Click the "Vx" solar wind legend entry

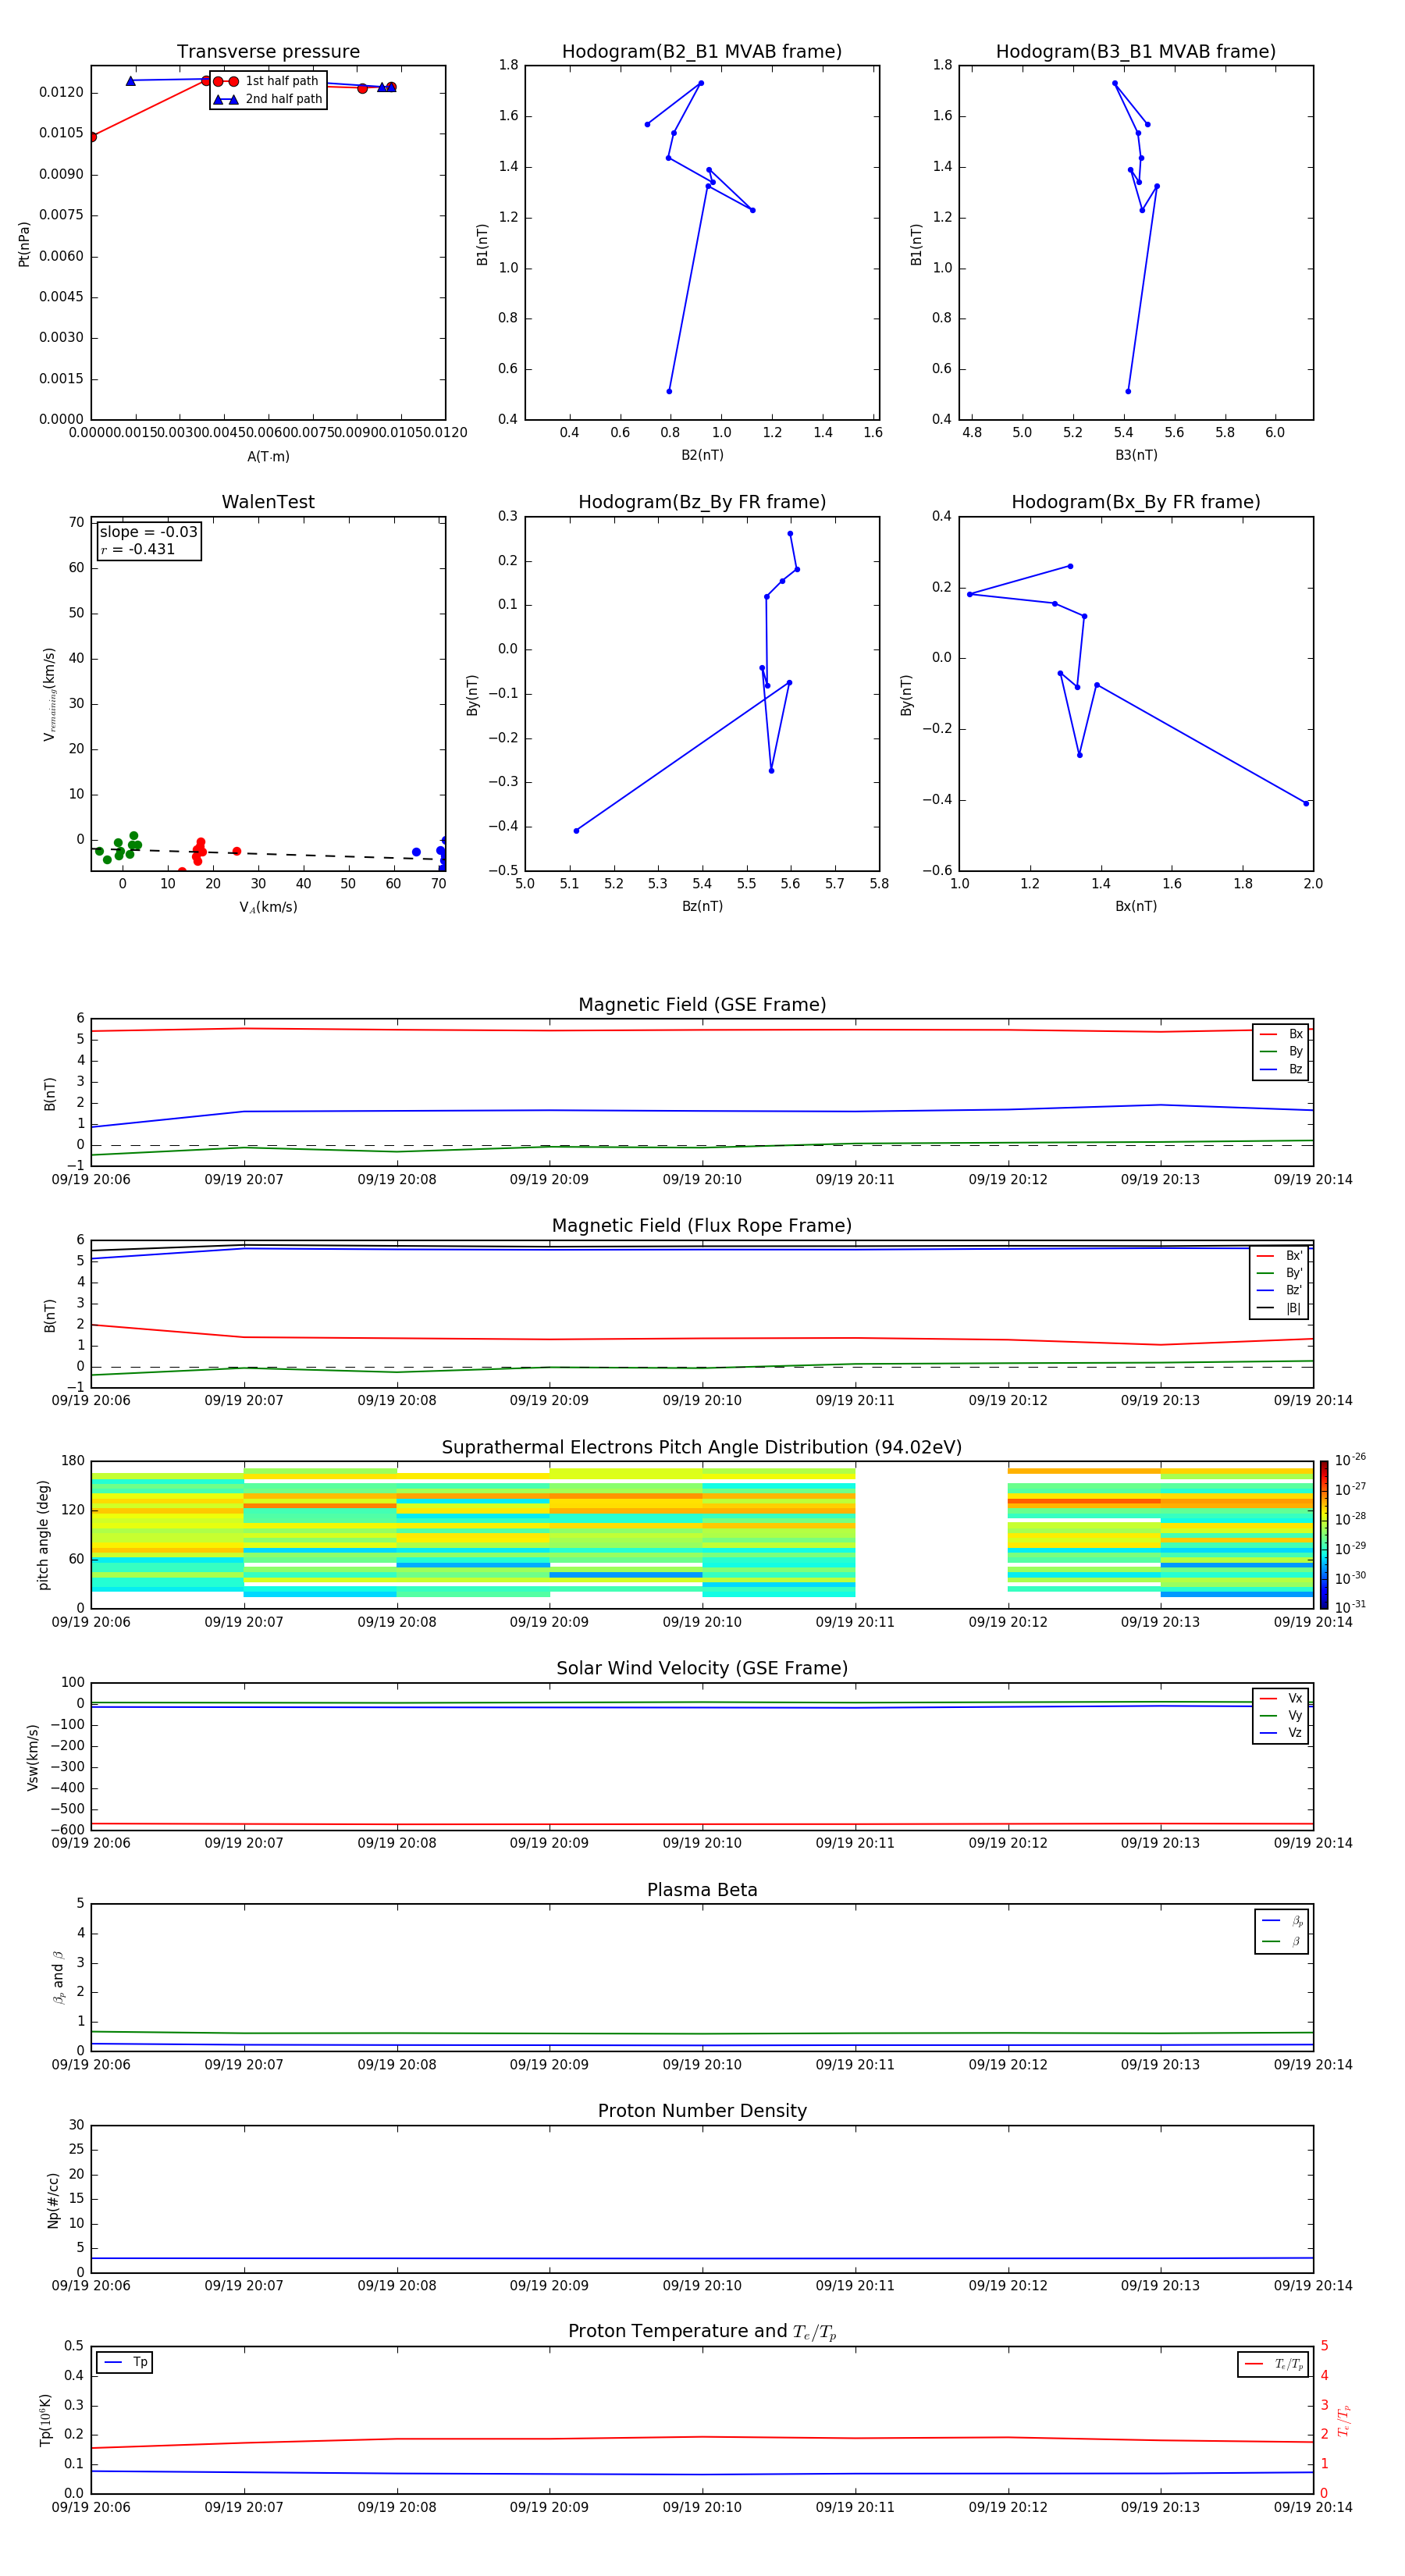pos(1281,1698)
